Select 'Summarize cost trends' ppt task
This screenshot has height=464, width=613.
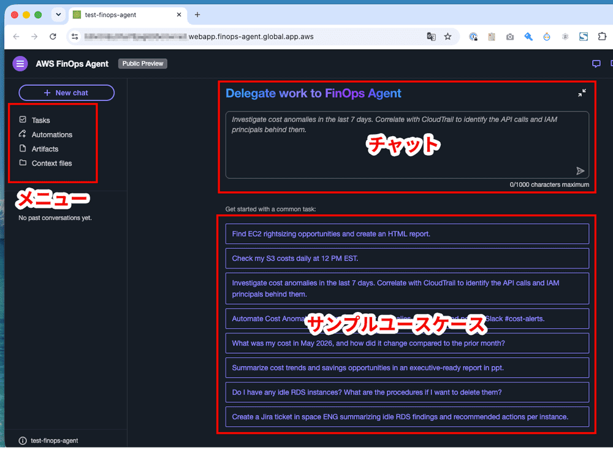pos(407,368)
